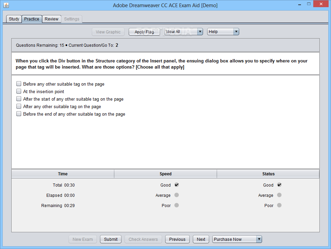Click the Time column header
Screen dimensions: 331x249
[x=63, y=174]
